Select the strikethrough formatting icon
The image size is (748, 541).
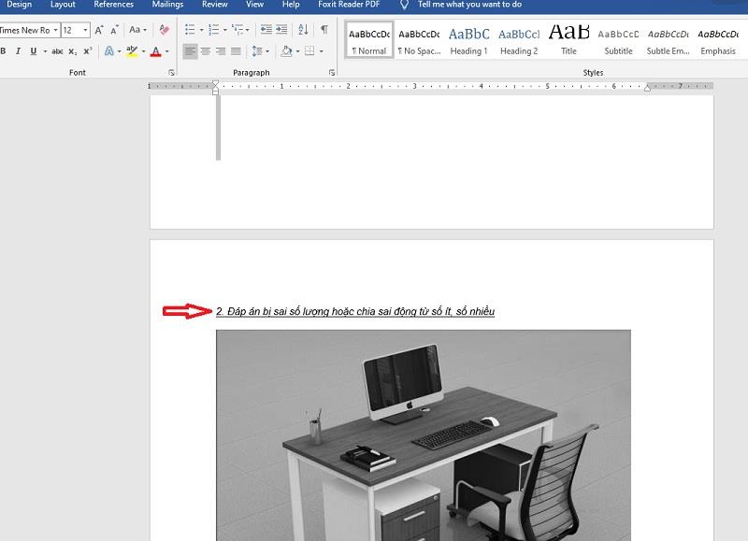[x=59, y=49]
